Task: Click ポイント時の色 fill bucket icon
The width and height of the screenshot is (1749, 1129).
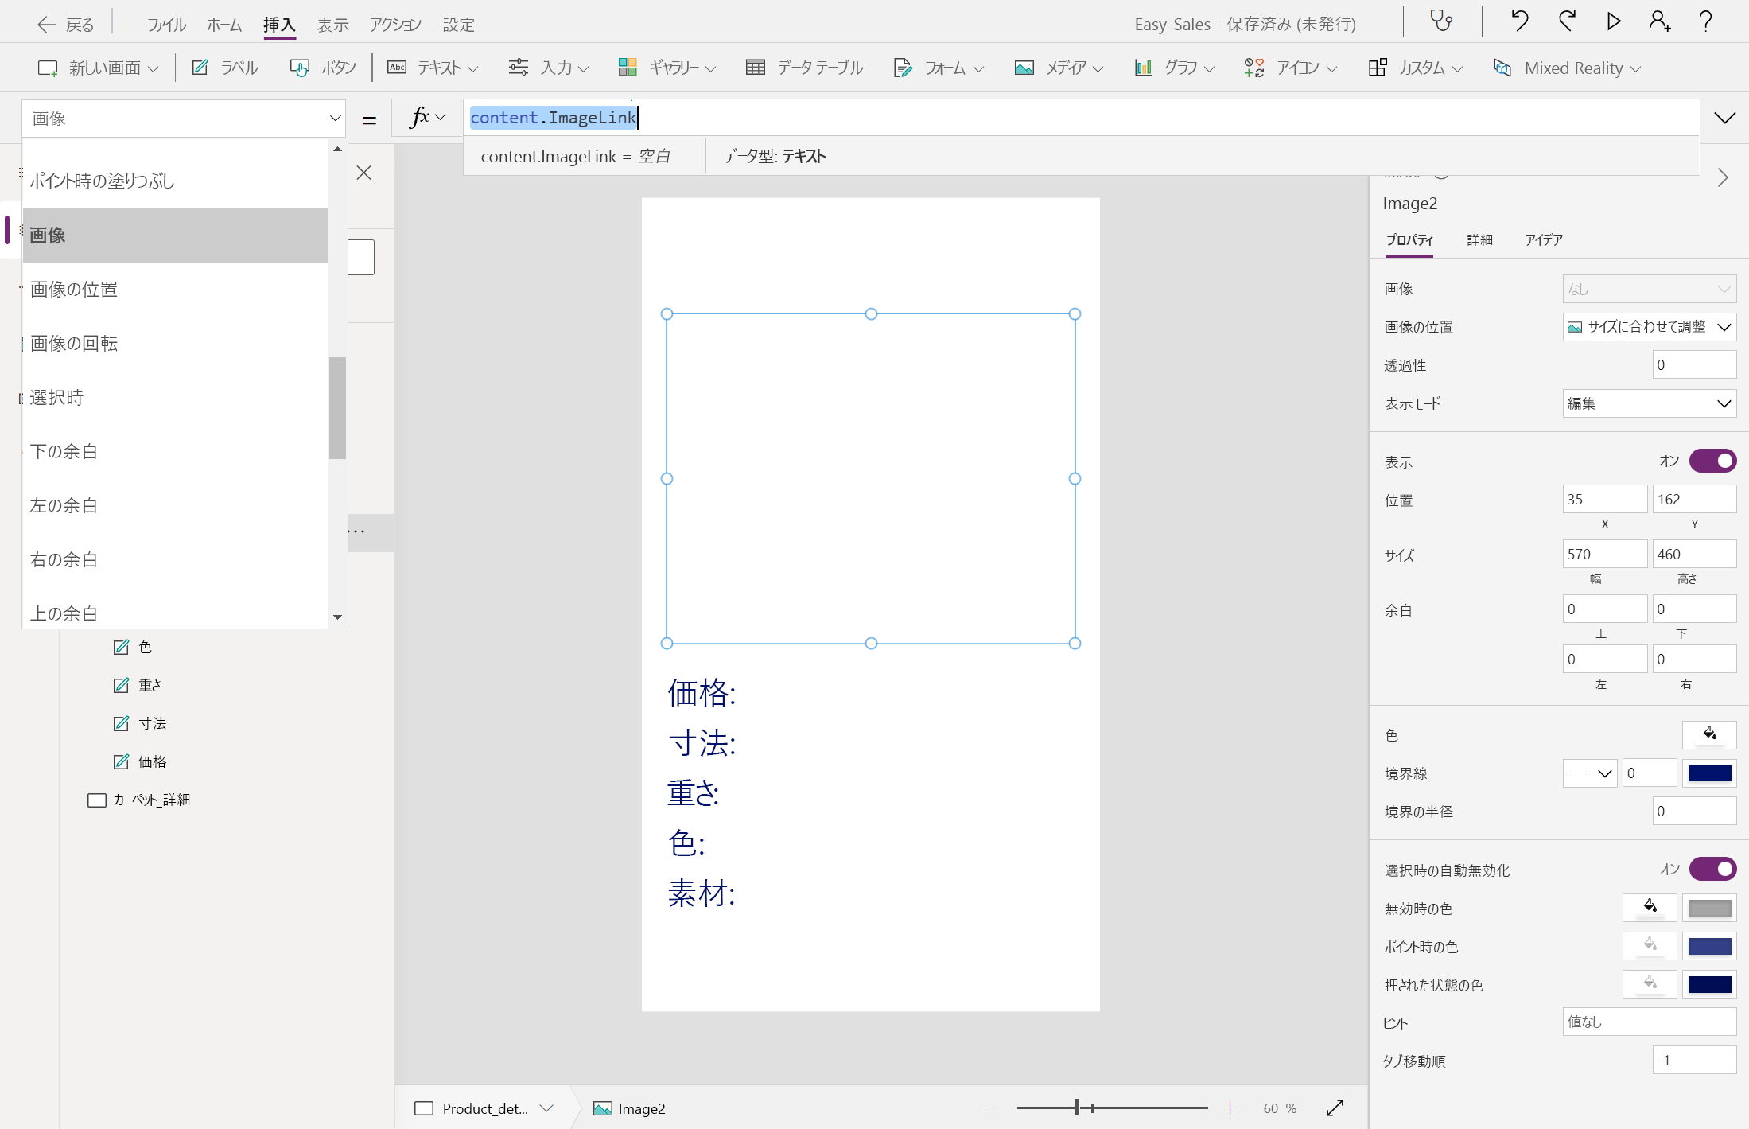Action: pyautogui.click(x=1650, y=946)
